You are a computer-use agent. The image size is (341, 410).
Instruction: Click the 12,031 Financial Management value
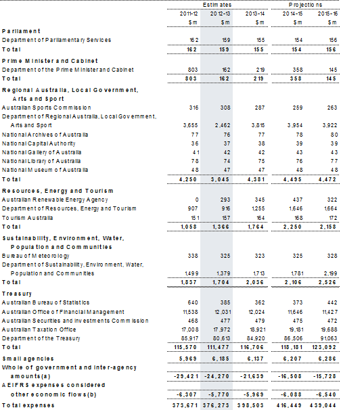(x=222, y=312)
